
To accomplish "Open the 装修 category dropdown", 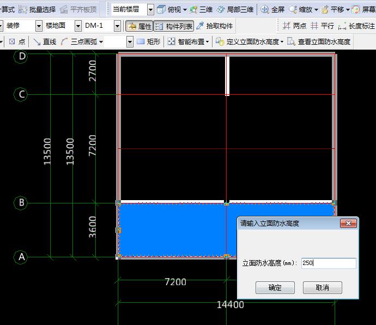I will click(x=39, y=26).
